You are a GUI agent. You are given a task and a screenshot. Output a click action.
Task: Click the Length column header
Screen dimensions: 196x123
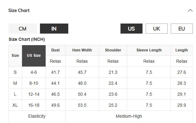tap(182, 50)
